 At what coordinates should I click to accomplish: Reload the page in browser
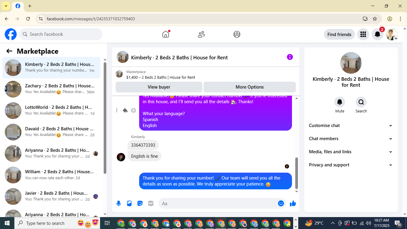point(28,19)
